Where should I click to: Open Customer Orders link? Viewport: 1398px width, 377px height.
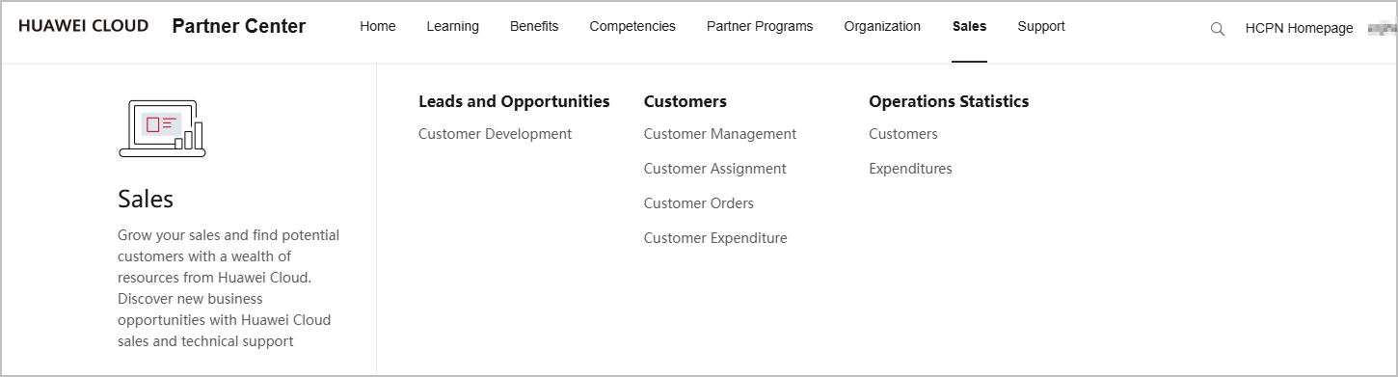pyautogui.click(x=699, y=203)
